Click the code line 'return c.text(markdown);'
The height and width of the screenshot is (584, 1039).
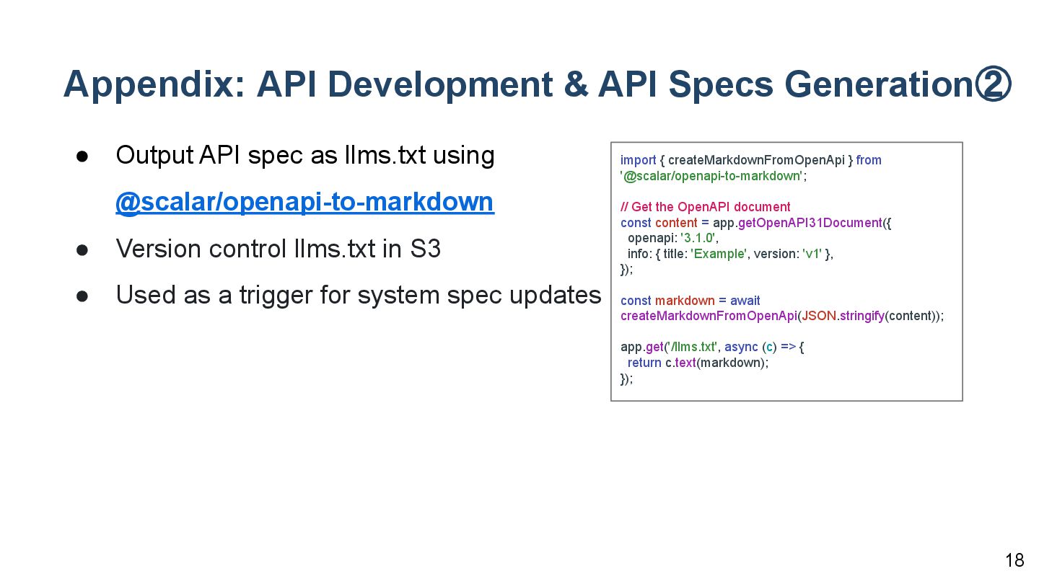coord(698,363)
